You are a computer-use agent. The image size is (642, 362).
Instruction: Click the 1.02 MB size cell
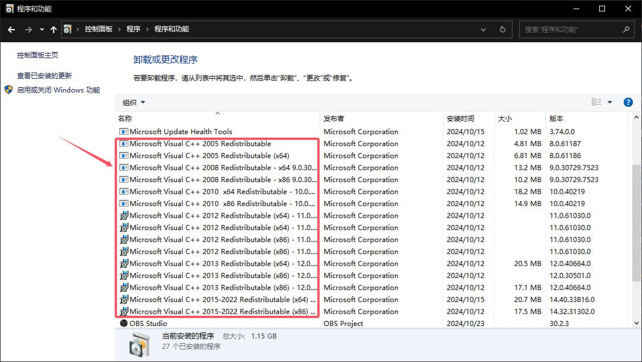pos(528,132)
